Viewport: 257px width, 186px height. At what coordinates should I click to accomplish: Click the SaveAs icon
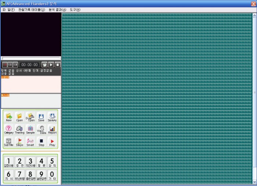[x=52, y=117]
